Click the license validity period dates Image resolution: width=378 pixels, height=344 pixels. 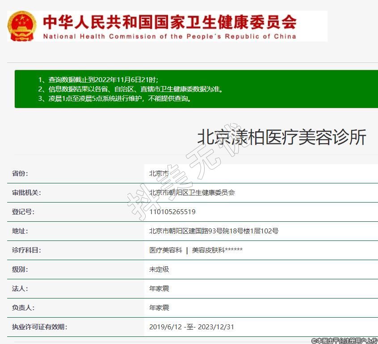point(191,327)
